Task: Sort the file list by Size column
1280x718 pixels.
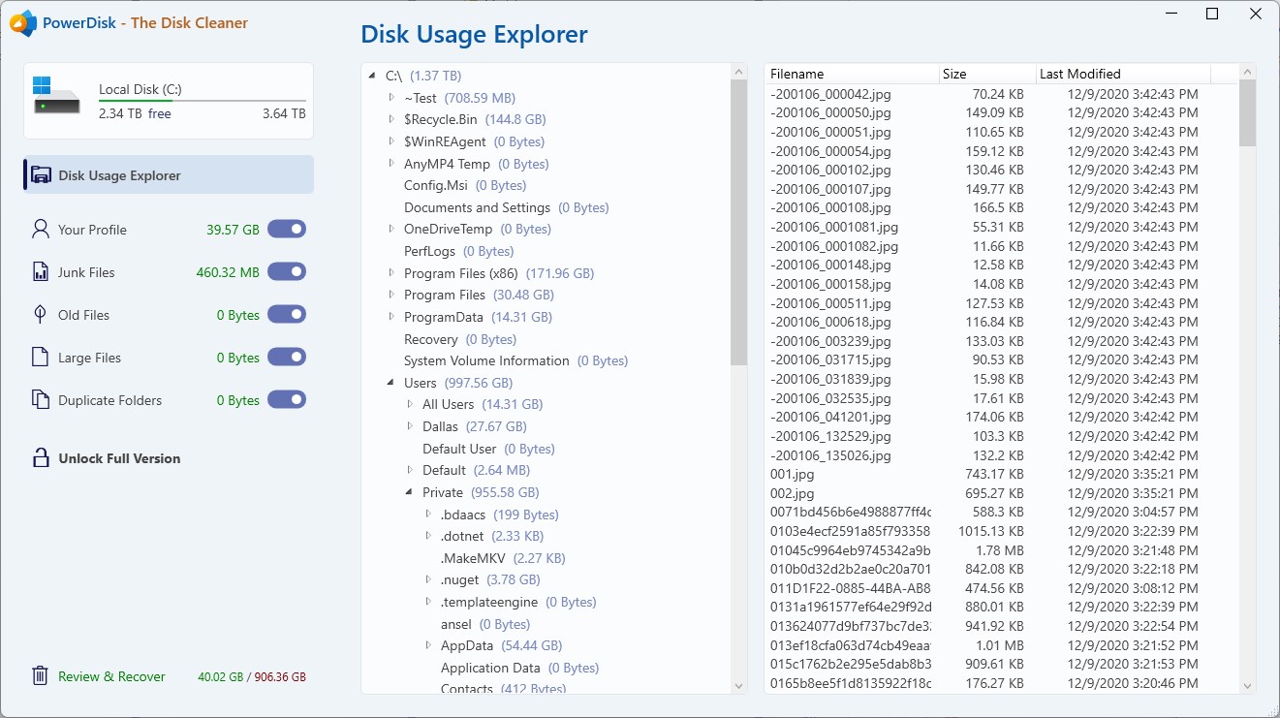Action: pos(986,74)
